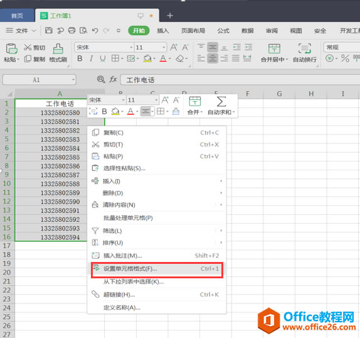The height and width of the screenshot is (338, 360).
Task: Click the new tab plus button
Action: pos(170,16)
